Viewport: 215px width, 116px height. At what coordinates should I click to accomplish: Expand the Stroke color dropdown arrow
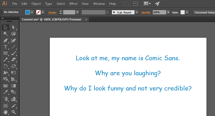[43, 12]
